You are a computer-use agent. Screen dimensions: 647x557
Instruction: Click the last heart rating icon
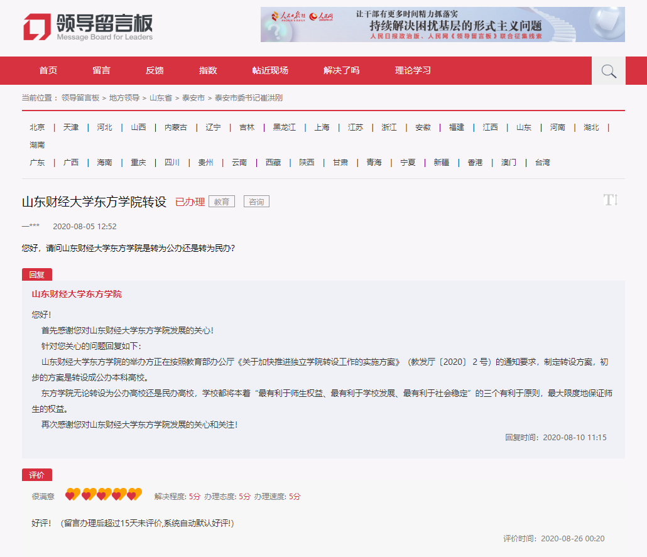click(134, 495)
